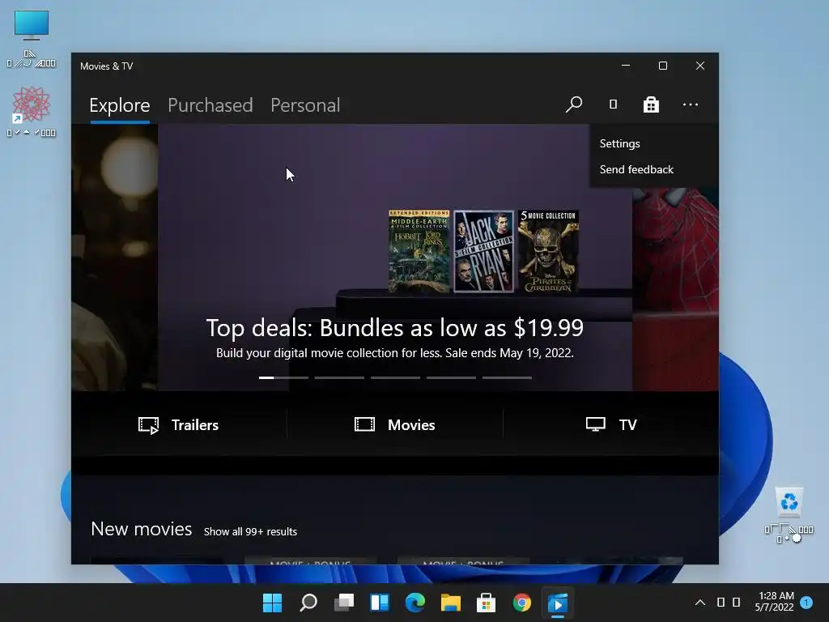The image size is (829, 622).
Task: Click the Movies filmstrip icon
Action: (364, 424)
